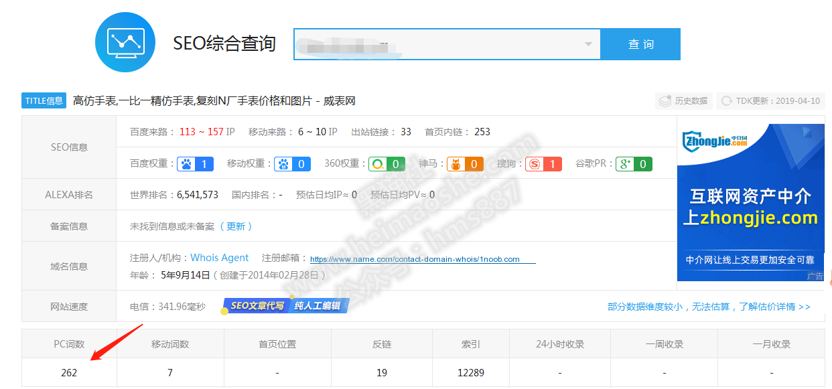
Task: Click 反链 value 19
Action: 382,372
